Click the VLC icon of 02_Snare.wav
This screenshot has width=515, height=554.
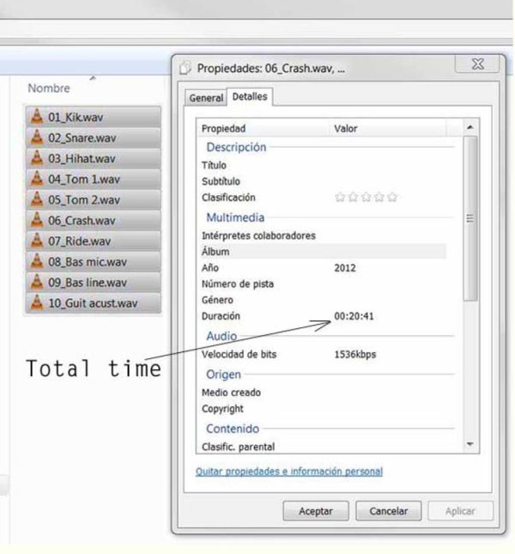[x=36, y=137]
